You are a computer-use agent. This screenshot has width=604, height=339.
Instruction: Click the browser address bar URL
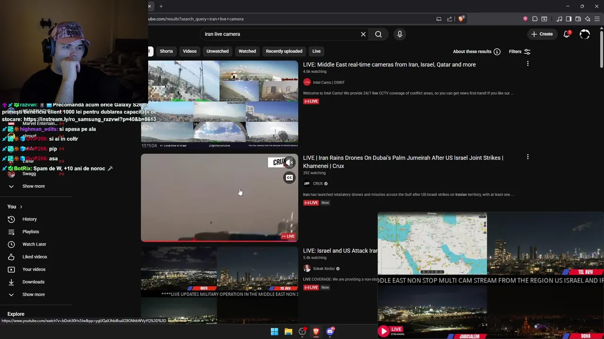[x=196, y=19]
